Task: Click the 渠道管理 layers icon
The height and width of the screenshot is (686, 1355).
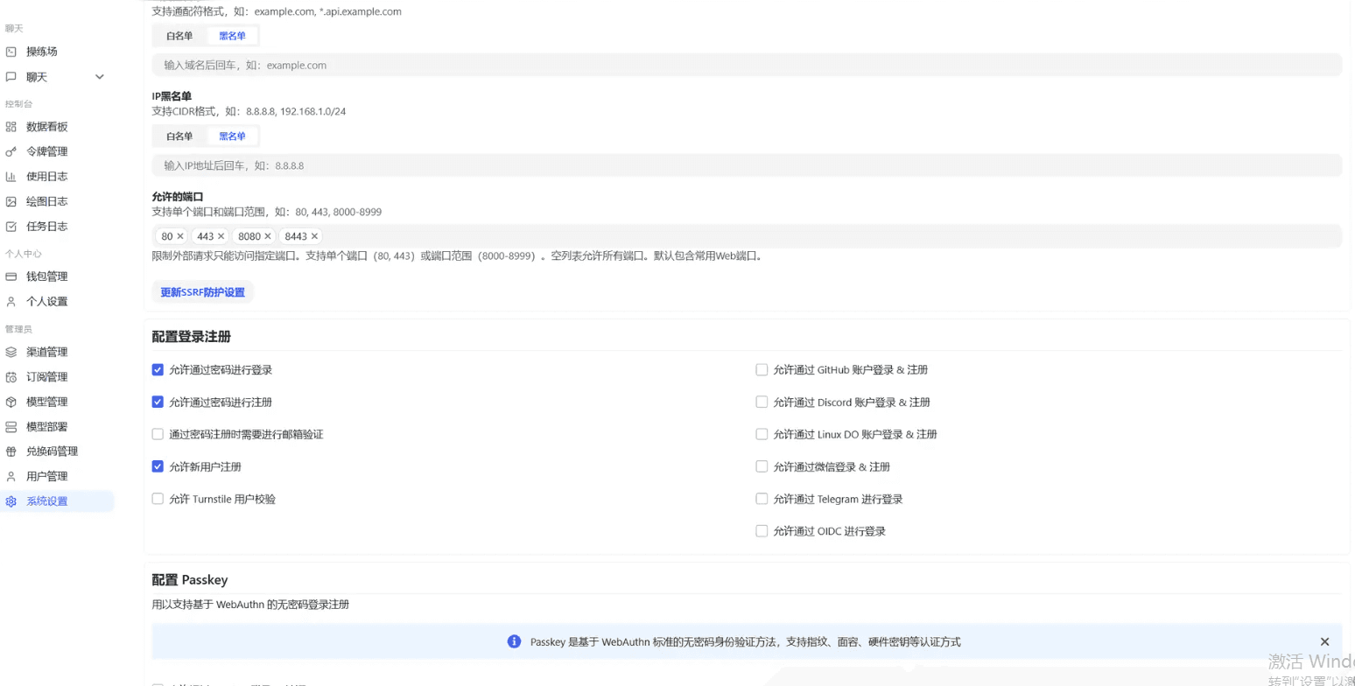Action: tap(11, 353)
